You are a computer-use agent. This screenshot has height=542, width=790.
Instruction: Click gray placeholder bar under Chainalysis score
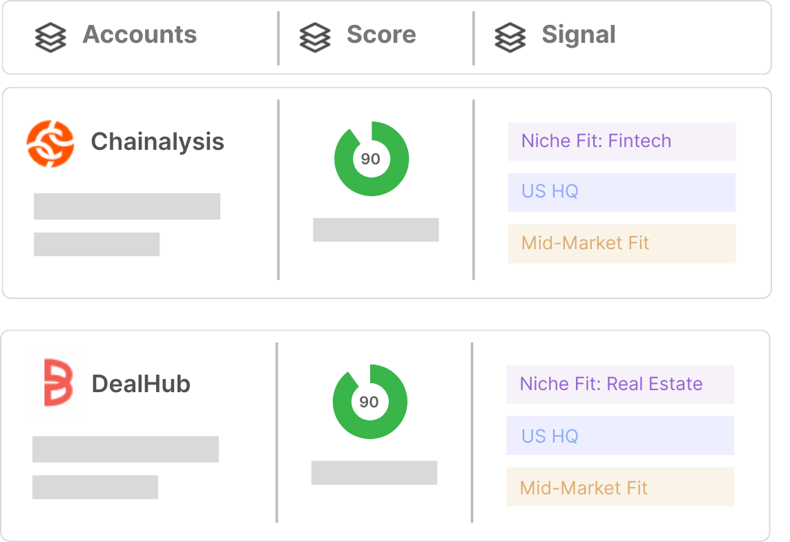pyautogui.click(x=376, y=230)
